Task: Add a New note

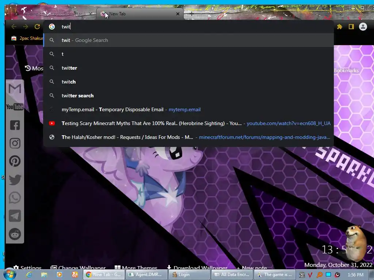Action: click(252, 267)
